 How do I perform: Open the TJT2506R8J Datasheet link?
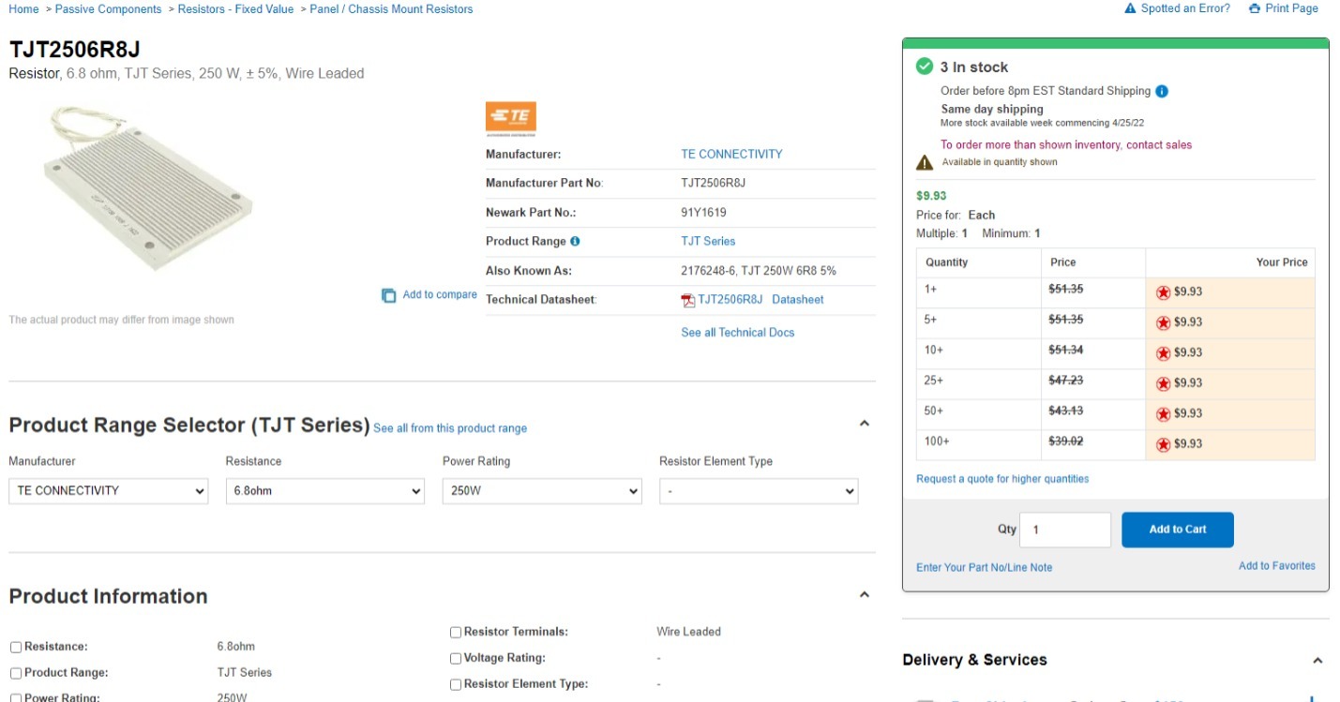760,300
